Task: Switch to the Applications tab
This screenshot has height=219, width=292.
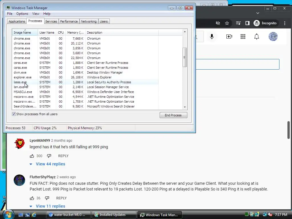Action: tap(17, 21)
